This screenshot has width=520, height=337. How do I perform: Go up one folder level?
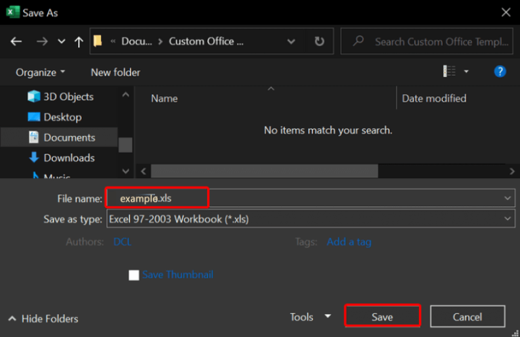[x=79, y=41]
